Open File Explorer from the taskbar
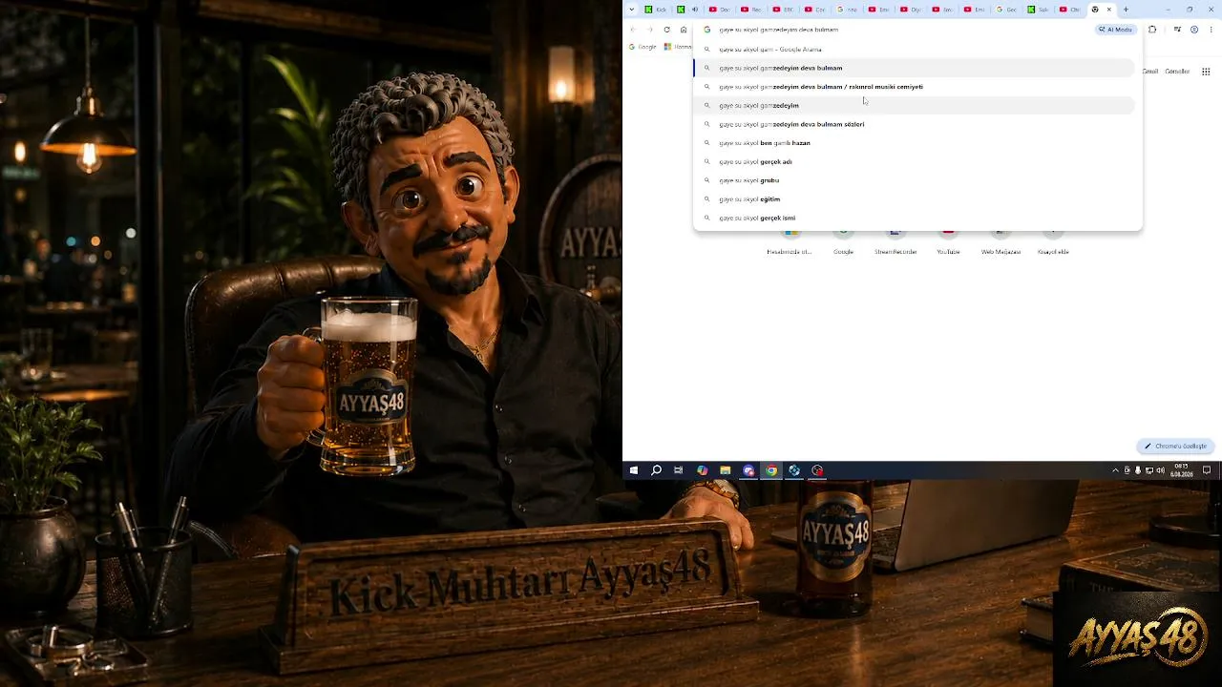1222x687 pixels. tap(725, 470)
